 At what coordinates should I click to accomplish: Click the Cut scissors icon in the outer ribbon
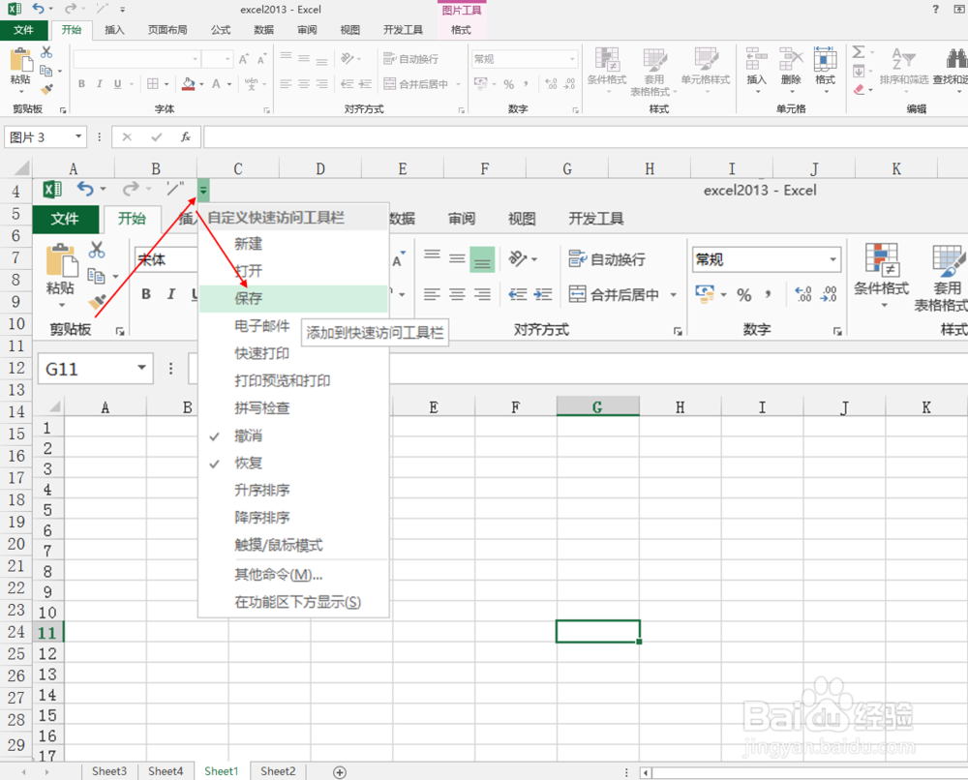(46, 52)
